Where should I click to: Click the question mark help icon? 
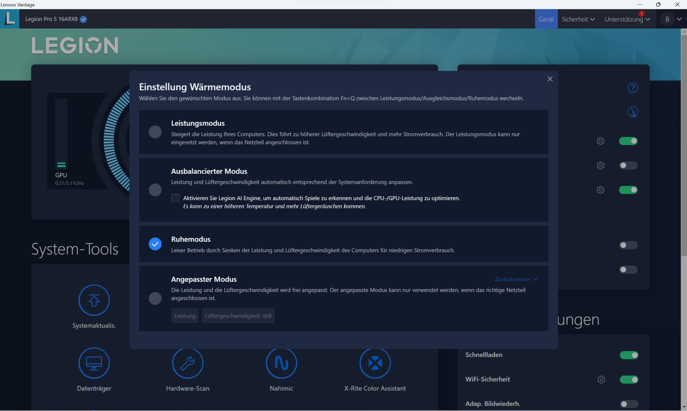coord(633,88)
